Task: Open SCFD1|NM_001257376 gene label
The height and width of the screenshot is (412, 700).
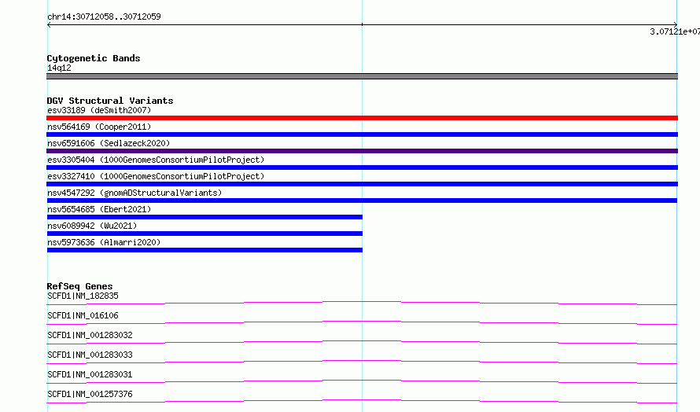Action: click(90, 394)
